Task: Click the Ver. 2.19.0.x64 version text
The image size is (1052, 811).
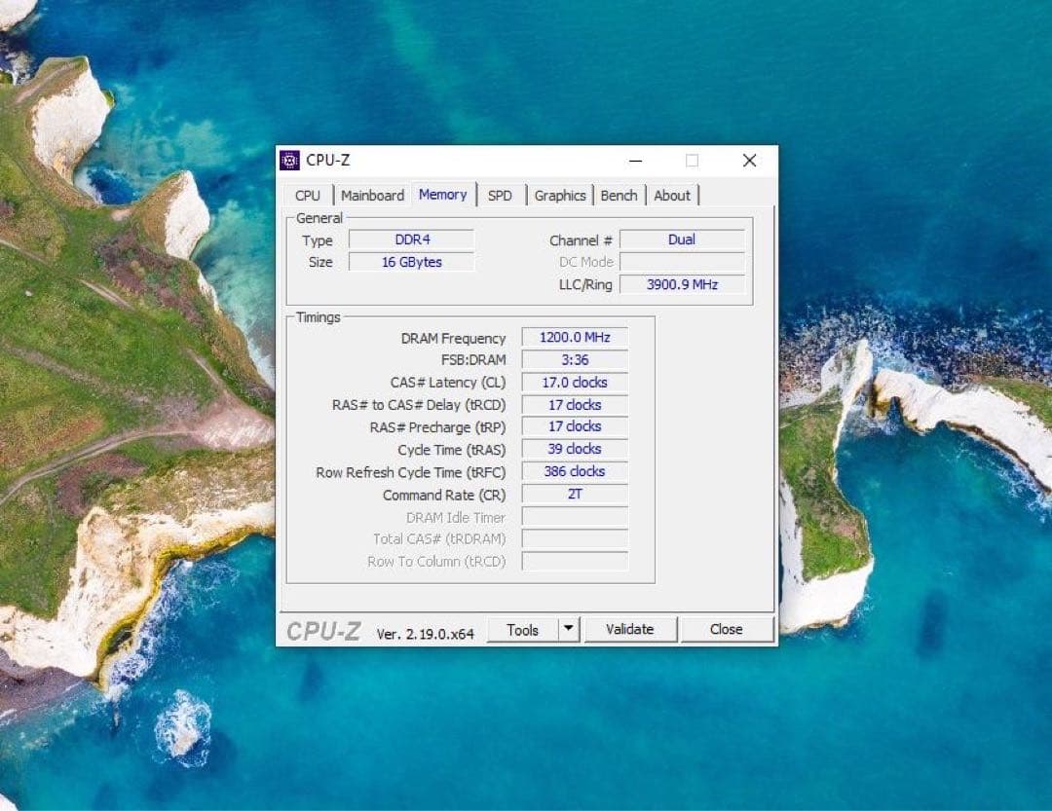Action: coord(426,634)
